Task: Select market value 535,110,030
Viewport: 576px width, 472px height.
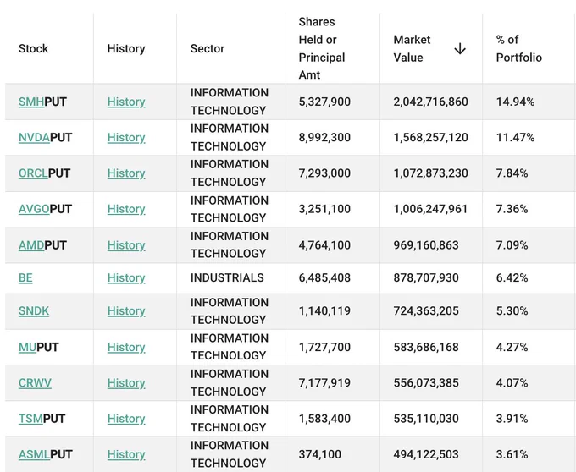Action: [426, 419]
